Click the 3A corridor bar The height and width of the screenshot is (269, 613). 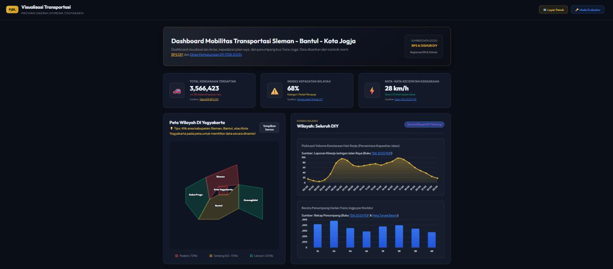[350, 237]
